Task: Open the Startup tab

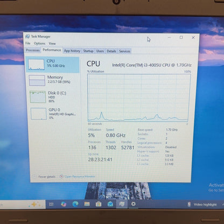Action: coord(88,51)
